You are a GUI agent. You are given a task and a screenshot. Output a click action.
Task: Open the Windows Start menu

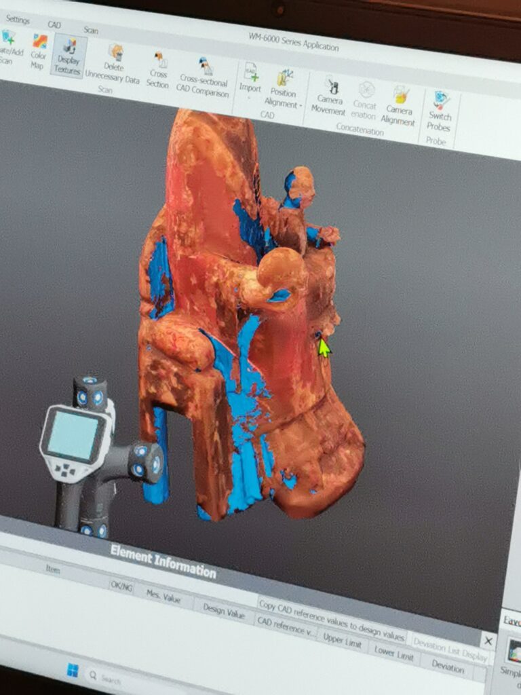(73, 670)
